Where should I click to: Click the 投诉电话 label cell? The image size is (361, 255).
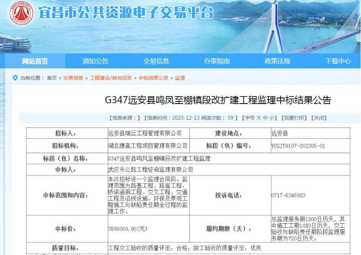(x=230, y=195)
